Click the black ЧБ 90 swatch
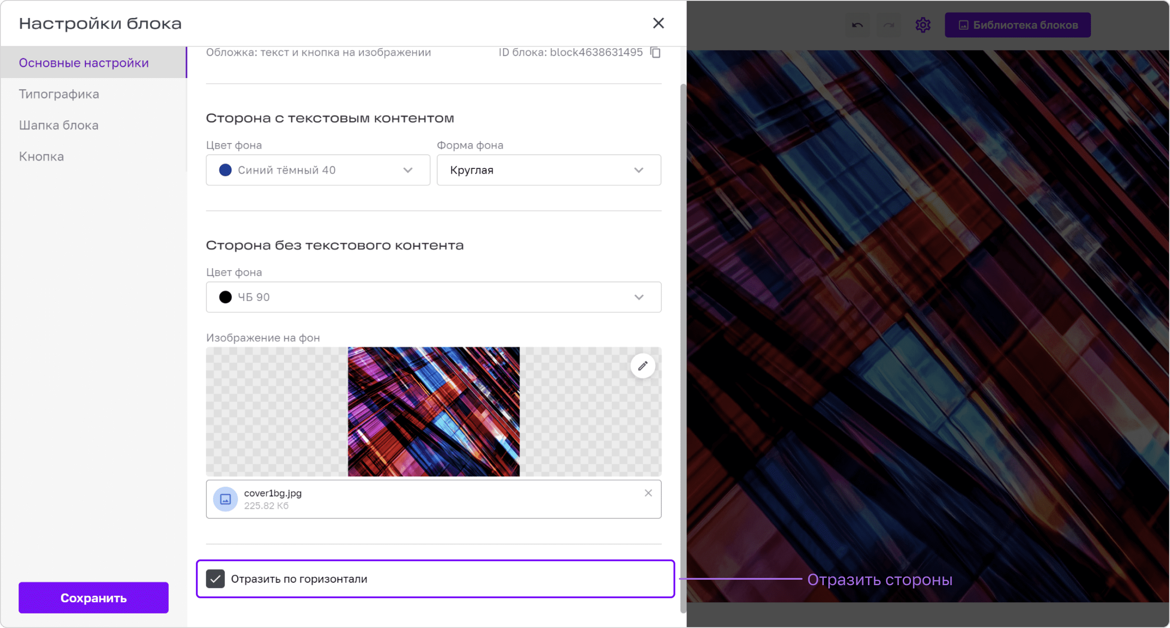Screen dimensions: 1170x628 pos(225,297)
